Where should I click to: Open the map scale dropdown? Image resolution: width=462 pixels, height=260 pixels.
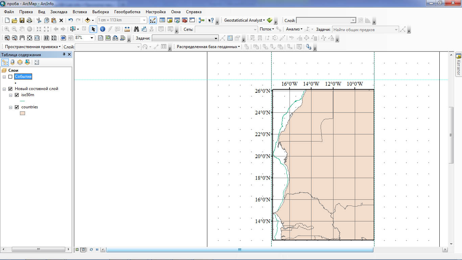[x=144, y=20]
